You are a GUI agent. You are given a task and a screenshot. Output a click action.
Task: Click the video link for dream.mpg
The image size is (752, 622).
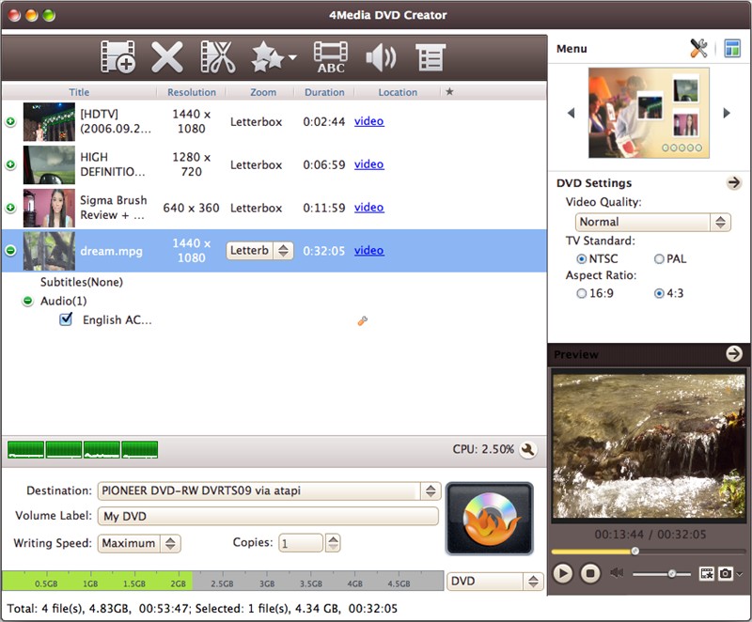click(368, 250)
